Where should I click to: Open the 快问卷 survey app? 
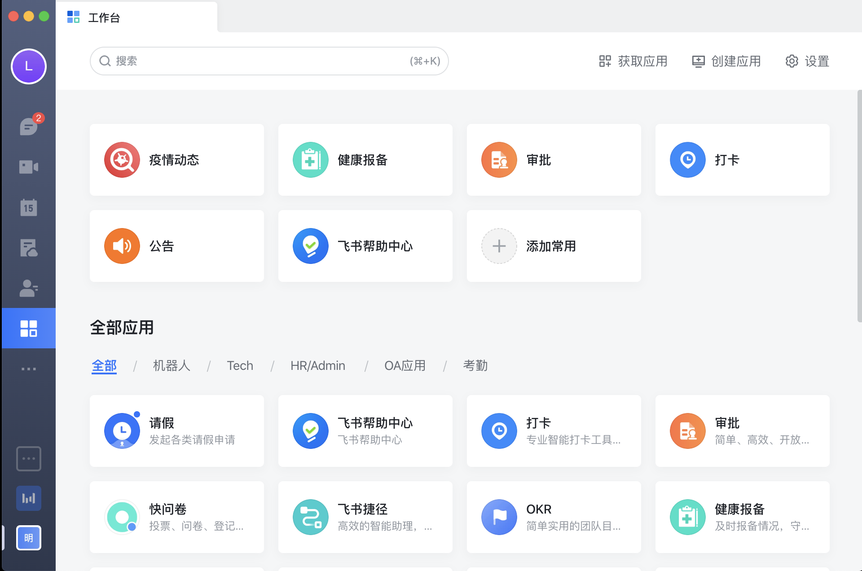click(x=176, y=517)
